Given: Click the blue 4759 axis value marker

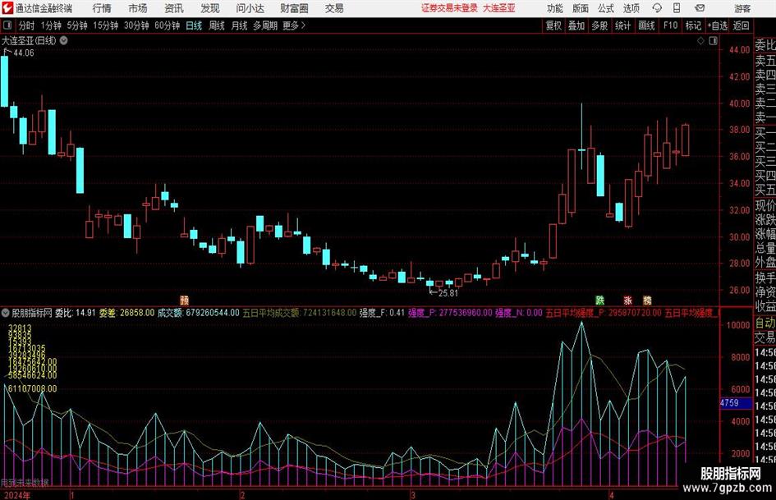Looking at the screenshot, I should pos(736,403).
